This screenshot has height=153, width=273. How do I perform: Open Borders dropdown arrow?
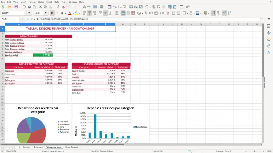pyautogui.click(x=187, y=13)
